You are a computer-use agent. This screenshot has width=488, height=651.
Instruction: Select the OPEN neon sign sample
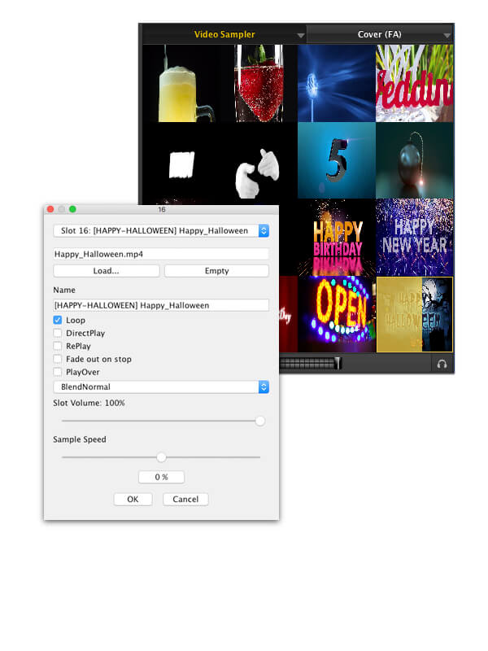click(336, 314)
